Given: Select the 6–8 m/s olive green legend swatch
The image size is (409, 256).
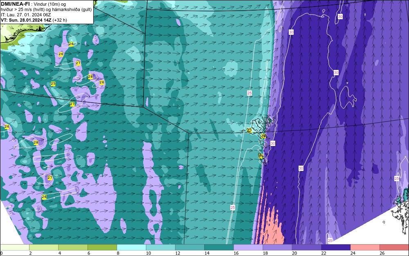Looking at the screenshot, I should click(x=102, y=247).
